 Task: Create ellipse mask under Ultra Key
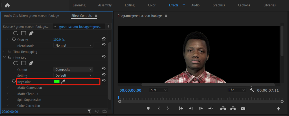tap(16, 63)
